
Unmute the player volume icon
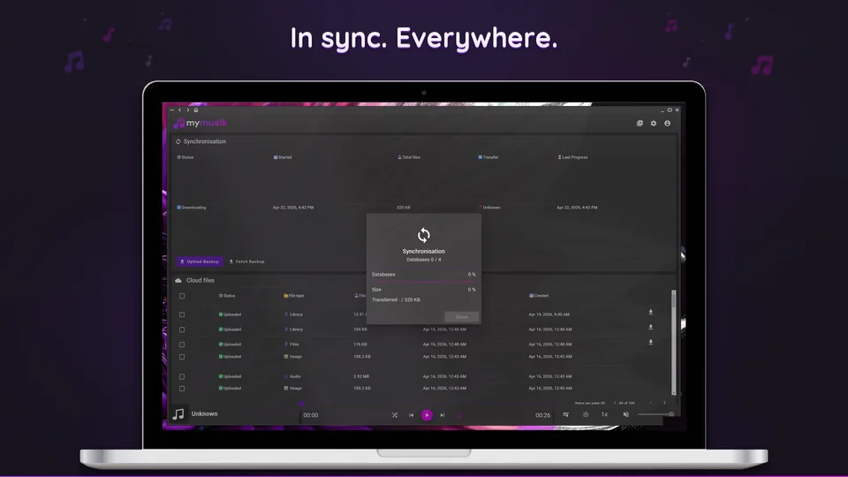[x=625, y=415]
